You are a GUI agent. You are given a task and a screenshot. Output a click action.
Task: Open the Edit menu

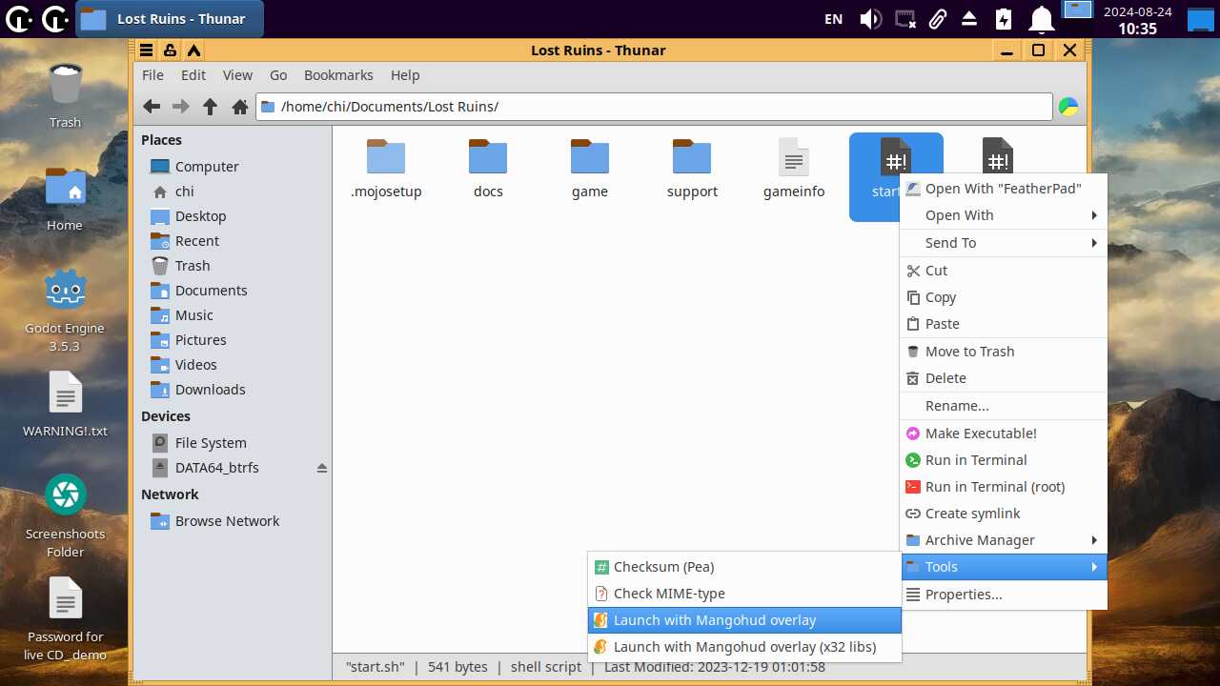[x=193, y=75]
